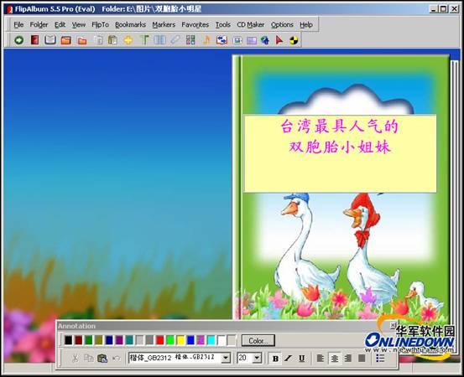The height and width of the screenshot is (377, 464).
Task: Click the yellow annotation text box
Action: point(340,153)
